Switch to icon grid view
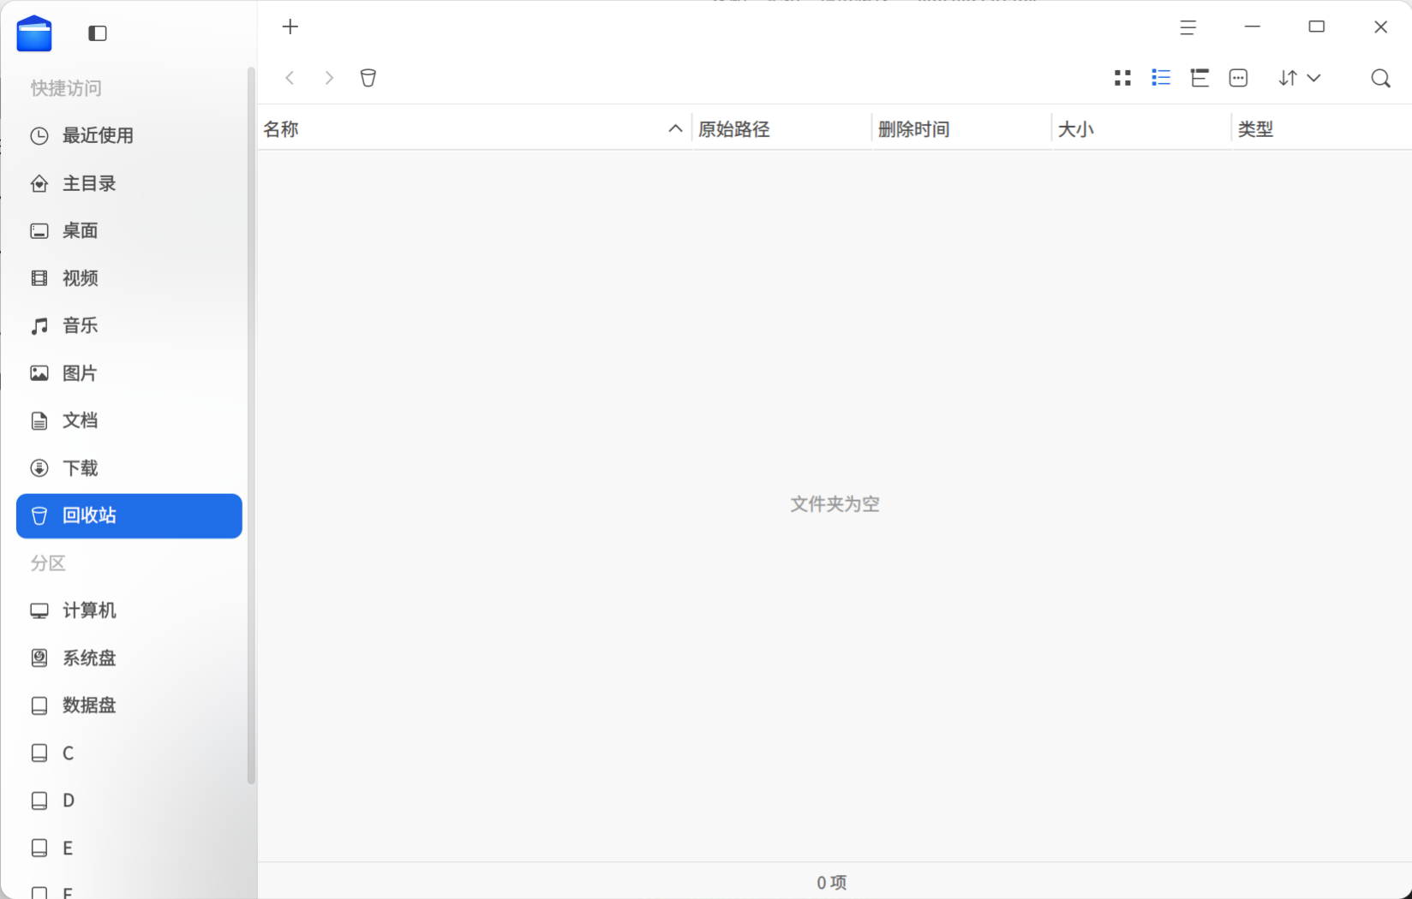This screenshot has height=899, width=1412. (1122, 78)
